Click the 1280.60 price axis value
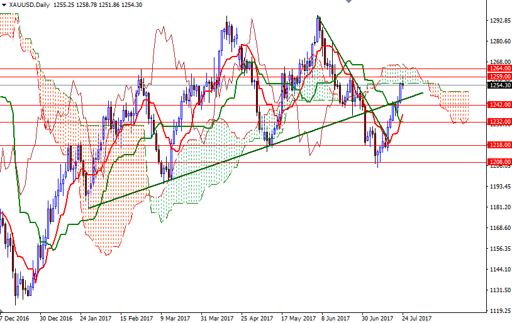This screenshot has width=512, height=323. click(500, 41)
